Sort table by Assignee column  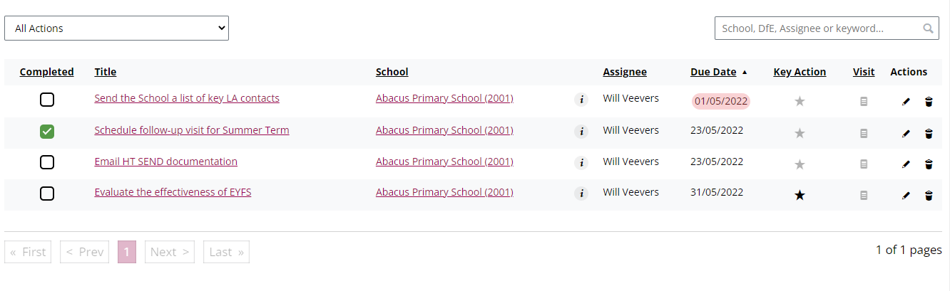point(625,72)
